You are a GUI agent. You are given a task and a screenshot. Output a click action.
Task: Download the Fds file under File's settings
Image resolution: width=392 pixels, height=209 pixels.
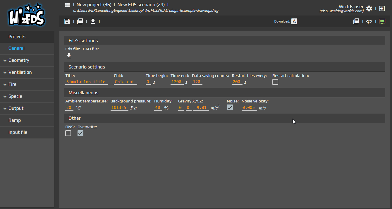click(69, 56)
